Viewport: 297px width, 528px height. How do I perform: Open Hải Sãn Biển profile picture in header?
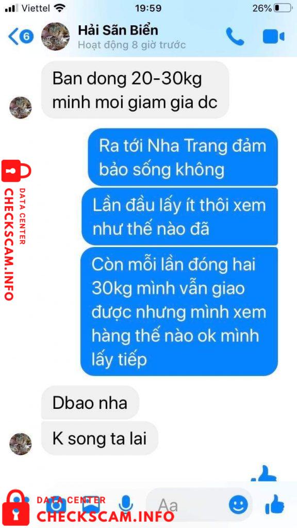[x=55, y=37]
